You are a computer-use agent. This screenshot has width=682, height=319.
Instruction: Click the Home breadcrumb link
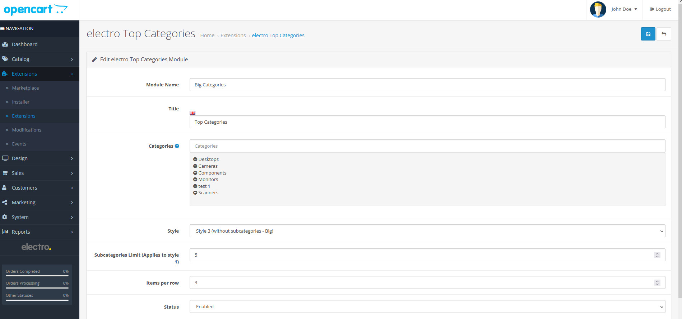207,35
